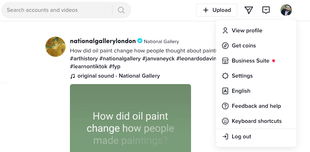Image resolution: width=310 pixels, height=152 pixels.
Task: Click the search magnifier icon
Action: (x=121, y=10)
